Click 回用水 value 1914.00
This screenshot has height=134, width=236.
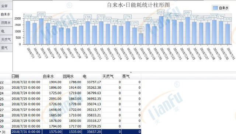click(x=72, y=88)
